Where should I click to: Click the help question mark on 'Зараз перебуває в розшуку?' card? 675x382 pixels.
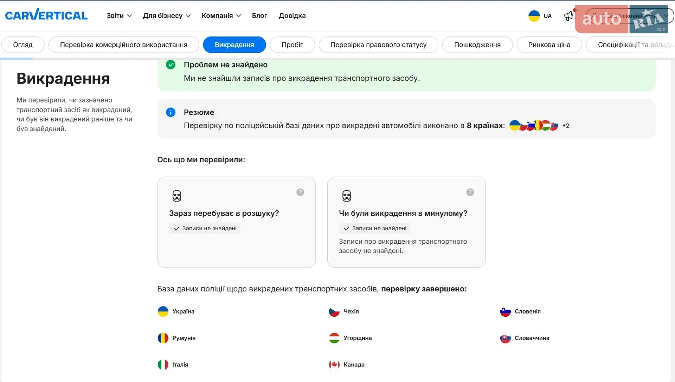[x=300, y=192]
